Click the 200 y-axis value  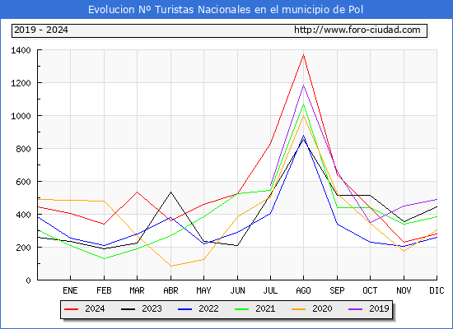(x=23, y=248)
